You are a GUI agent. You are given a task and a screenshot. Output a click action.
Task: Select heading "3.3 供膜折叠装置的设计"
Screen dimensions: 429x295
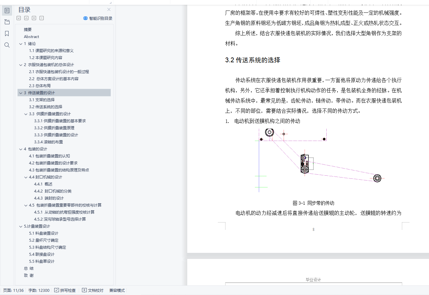50,114
